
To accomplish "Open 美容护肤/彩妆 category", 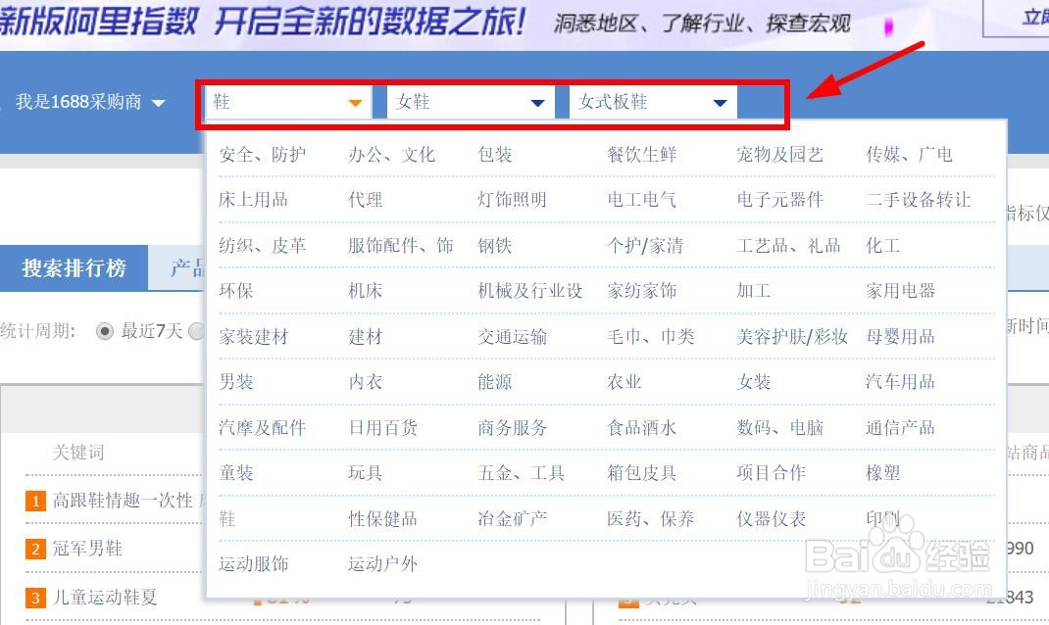I will click(792, 337).
